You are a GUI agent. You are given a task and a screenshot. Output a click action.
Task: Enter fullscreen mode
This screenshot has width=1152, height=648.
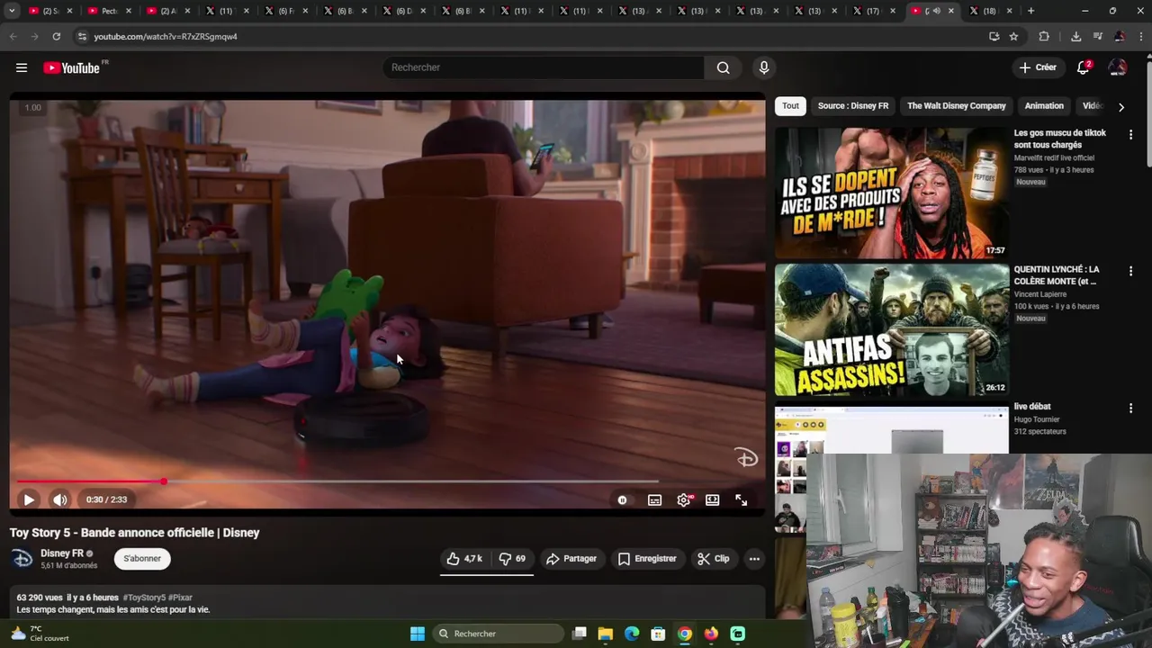pyautogui.click(x=741, y=499)
